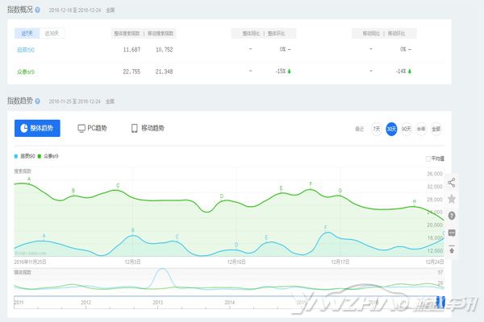The width and height of the screenshot is (484, 322).
Task: Select the 整体趋势 tab
Action: click(x=37, y=128)
